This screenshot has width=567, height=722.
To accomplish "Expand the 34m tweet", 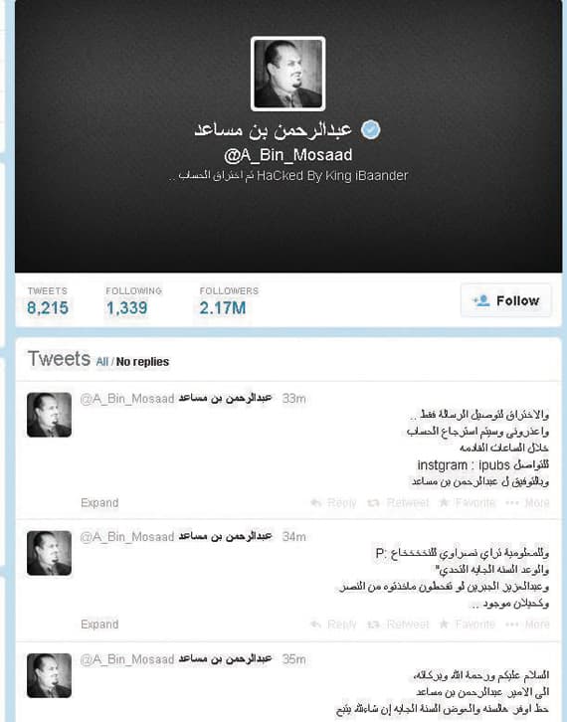I will coord(99,625).
